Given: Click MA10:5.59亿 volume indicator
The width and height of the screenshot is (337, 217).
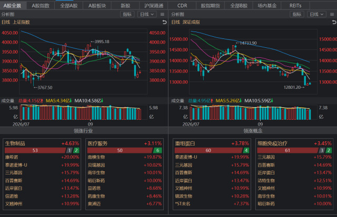Looking at the screenshot, I should pyautogui.click(x=259, y=100).
